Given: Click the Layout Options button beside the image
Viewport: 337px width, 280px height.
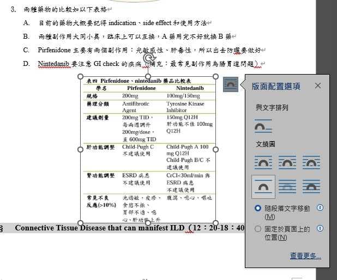Looking at the screenshot, I should [x=231, y=84].
